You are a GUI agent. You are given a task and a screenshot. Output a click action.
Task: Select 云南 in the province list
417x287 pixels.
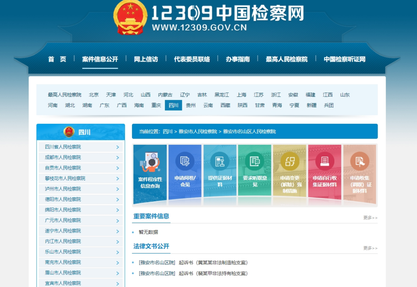pos(208,105)
